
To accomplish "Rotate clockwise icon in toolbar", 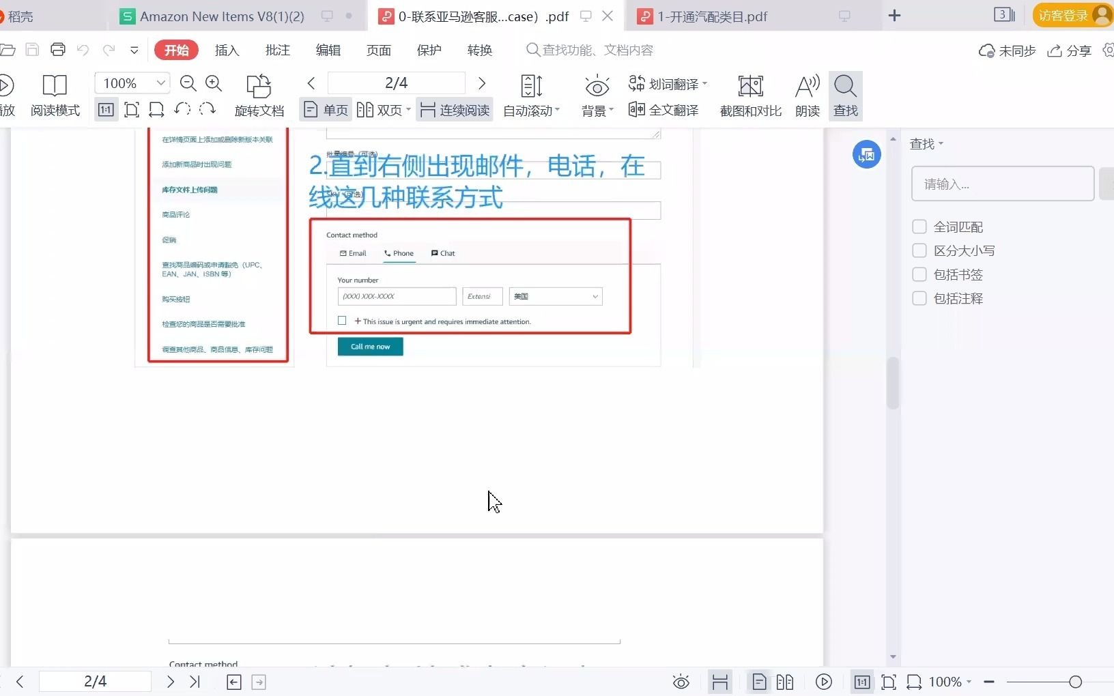I will click(x=208, y=109).
